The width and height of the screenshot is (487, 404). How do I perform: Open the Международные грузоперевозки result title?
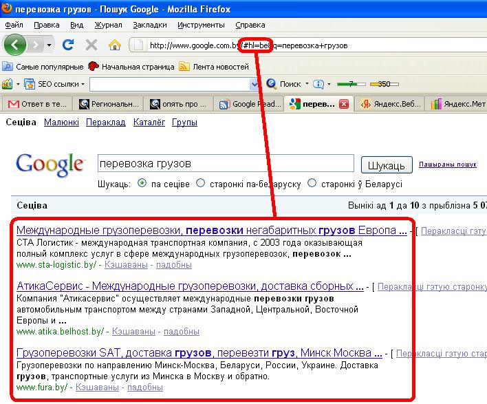(x=211, y=231)
